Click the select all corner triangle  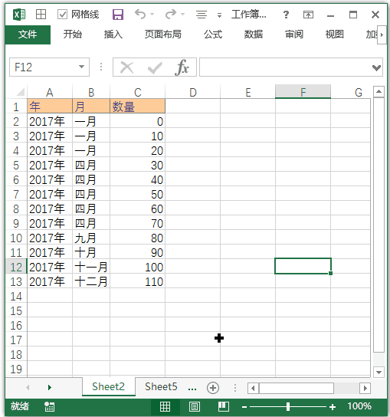[x=21, y=92]
